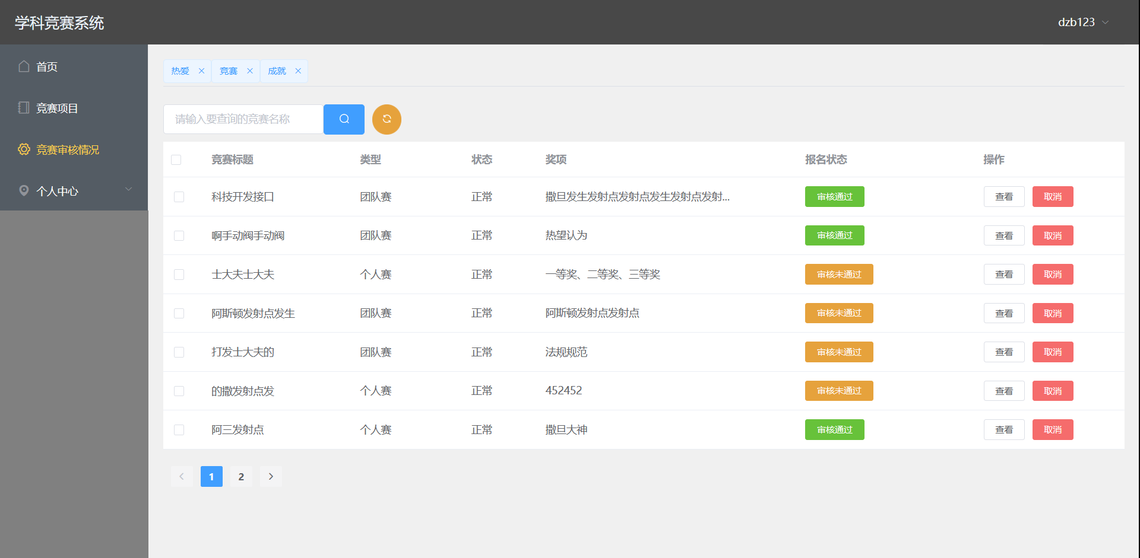Click award cell 撒旦大神
1140x558 pixels.
566,430
